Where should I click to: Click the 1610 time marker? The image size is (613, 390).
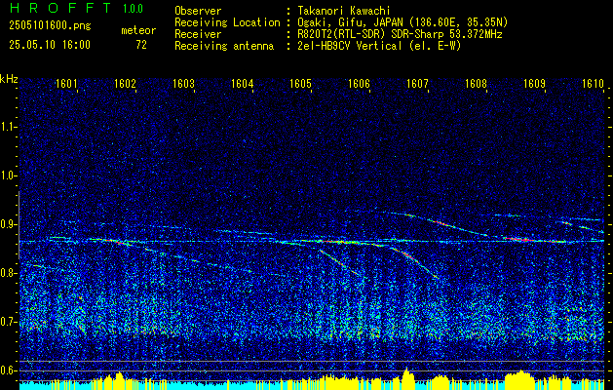[x=594, y=83]
